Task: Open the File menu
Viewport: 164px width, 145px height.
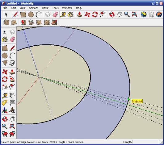Action: [5, 8]
